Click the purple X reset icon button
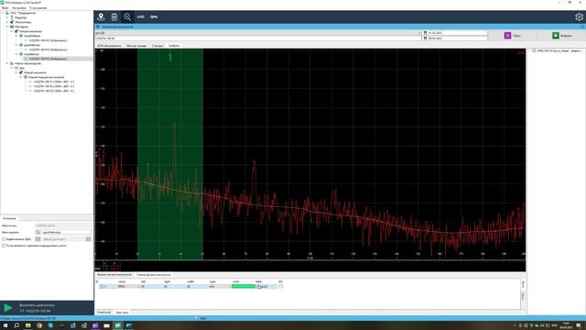This screenshot has height=330, width=586. (507, 36)
